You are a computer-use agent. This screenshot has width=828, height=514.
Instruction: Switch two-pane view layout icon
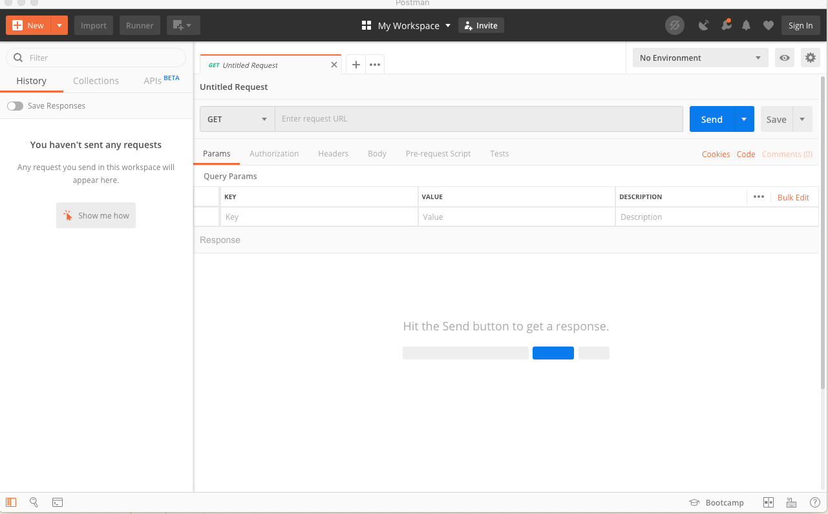coord(769,502)
